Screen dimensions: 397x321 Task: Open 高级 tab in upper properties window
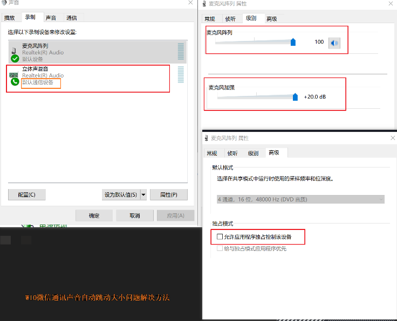[272, 19]
